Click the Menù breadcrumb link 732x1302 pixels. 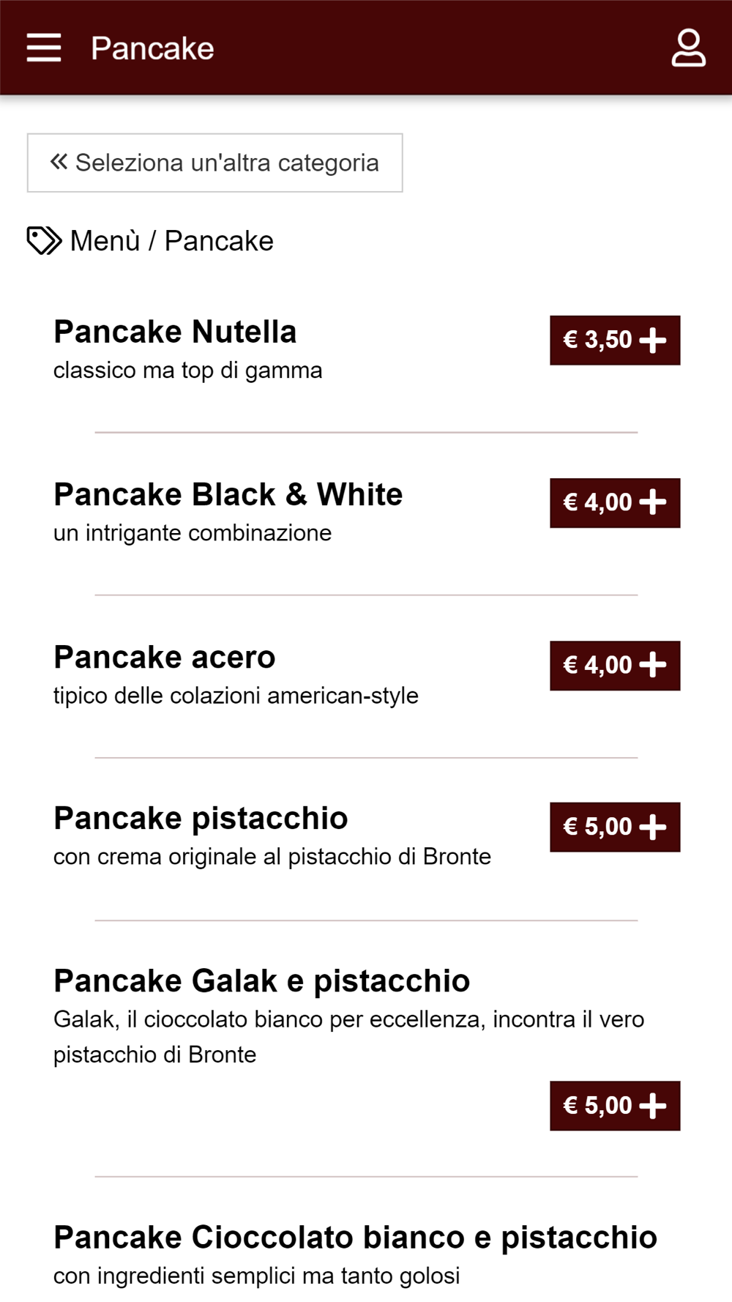click(105, 241)
